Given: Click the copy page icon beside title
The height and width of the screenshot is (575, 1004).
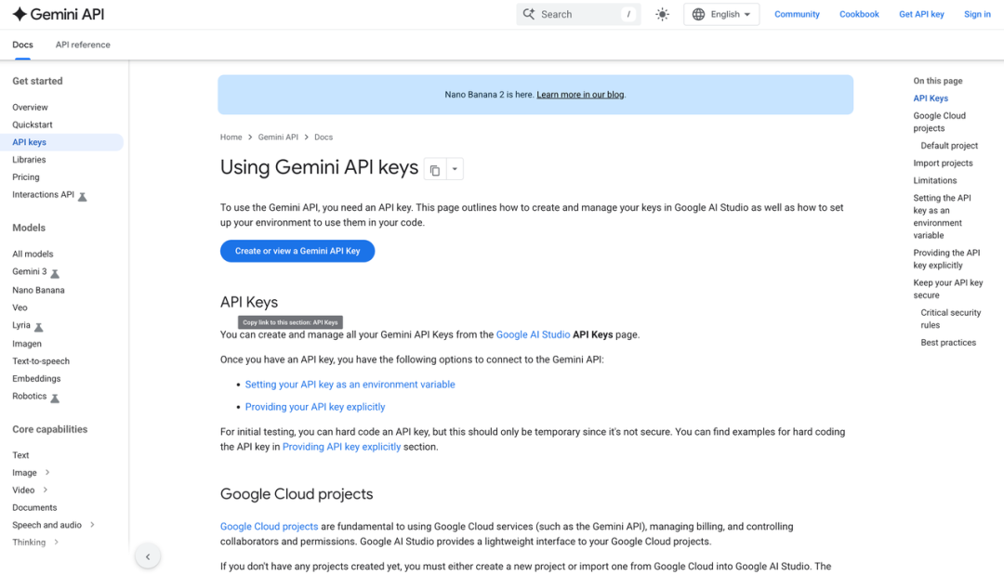Looking at the screenshot, I should [x=434, y=170].
